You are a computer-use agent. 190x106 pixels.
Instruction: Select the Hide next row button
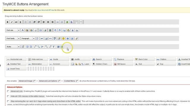[38, 59]
